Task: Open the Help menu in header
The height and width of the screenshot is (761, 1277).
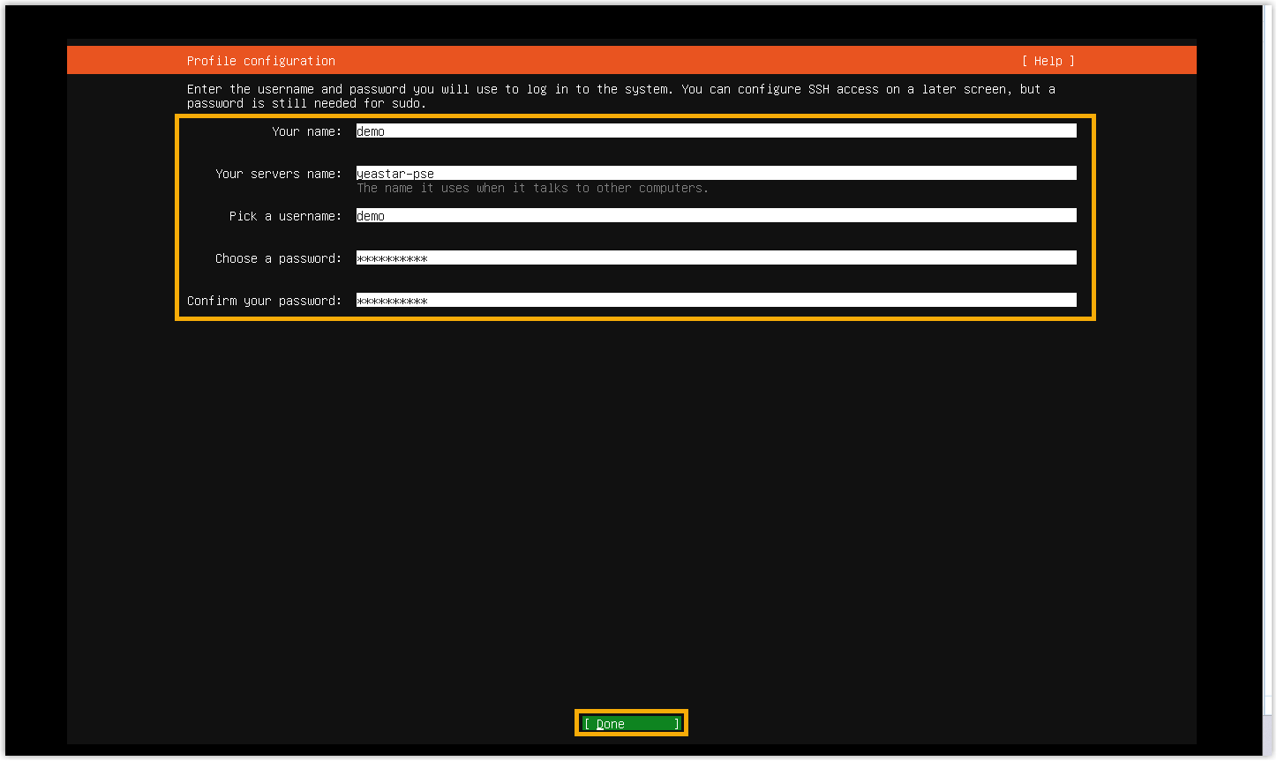Action: click(1048, 61)
